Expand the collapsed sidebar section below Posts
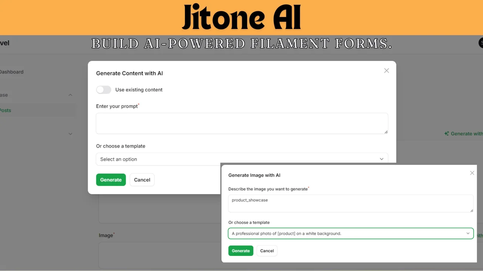The width and height of the screenshot is (483, 271). coord(70,134)
